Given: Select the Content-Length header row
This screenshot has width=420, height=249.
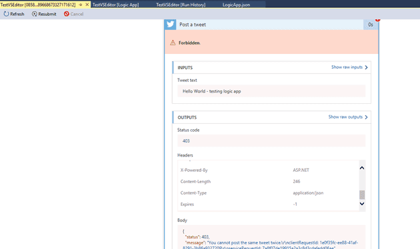Looking at the screenshot, I should (x=269, y=181).
